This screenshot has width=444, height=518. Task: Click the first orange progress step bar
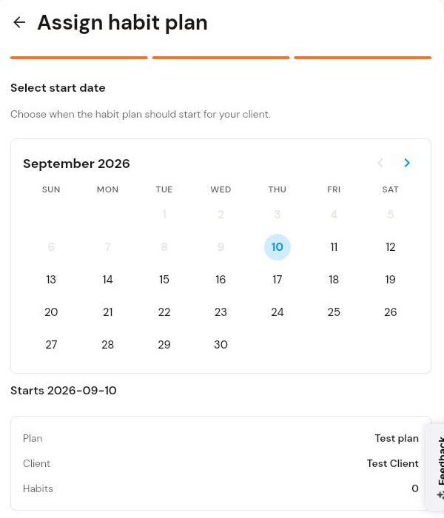(x=79, y=58)
